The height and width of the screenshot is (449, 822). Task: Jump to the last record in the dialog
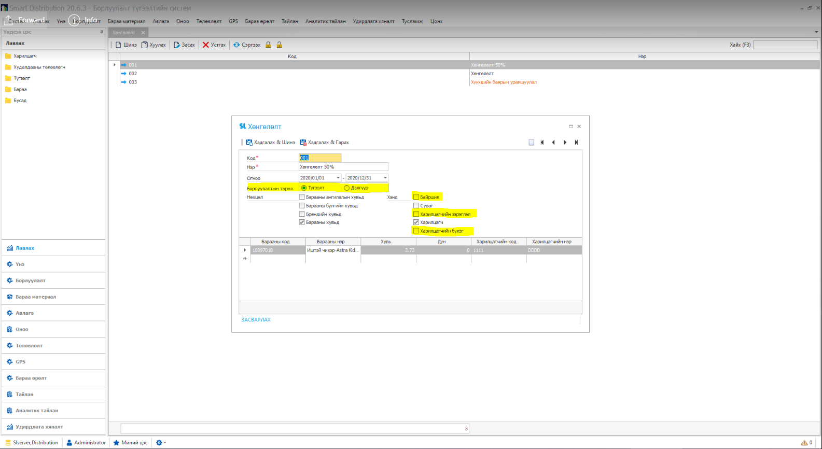tap(576, 143)
